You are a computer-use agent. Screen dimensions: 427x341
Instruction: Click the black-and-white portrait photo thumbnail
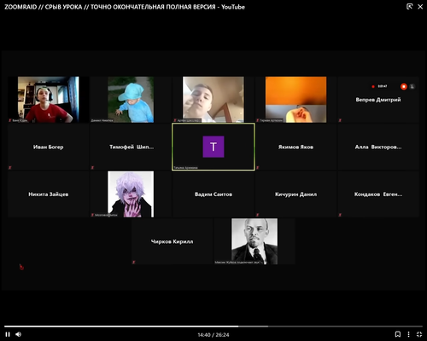(254, 241)
